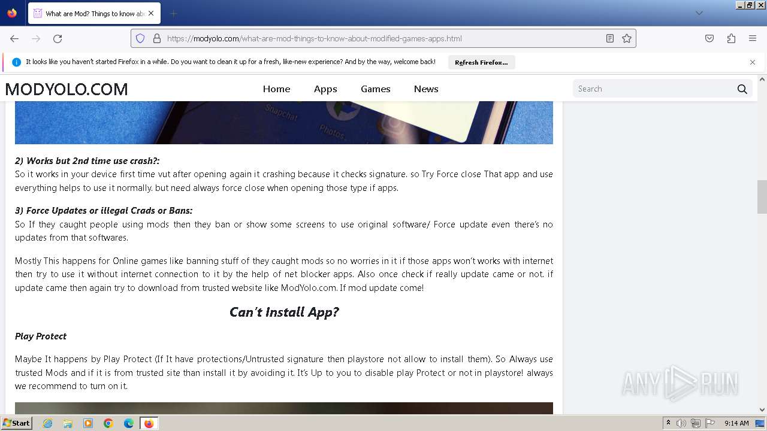Viewport: 767px width, 431px height.
Task: Click the info icon in notification bar
Action: click(x=17, y=62)
